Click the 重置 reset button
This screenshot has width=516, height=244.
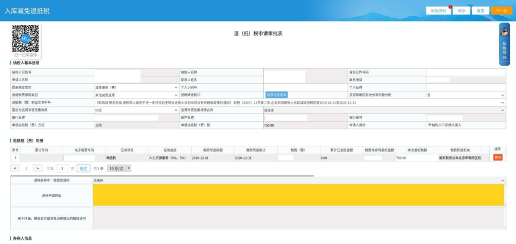click(480, 10)
